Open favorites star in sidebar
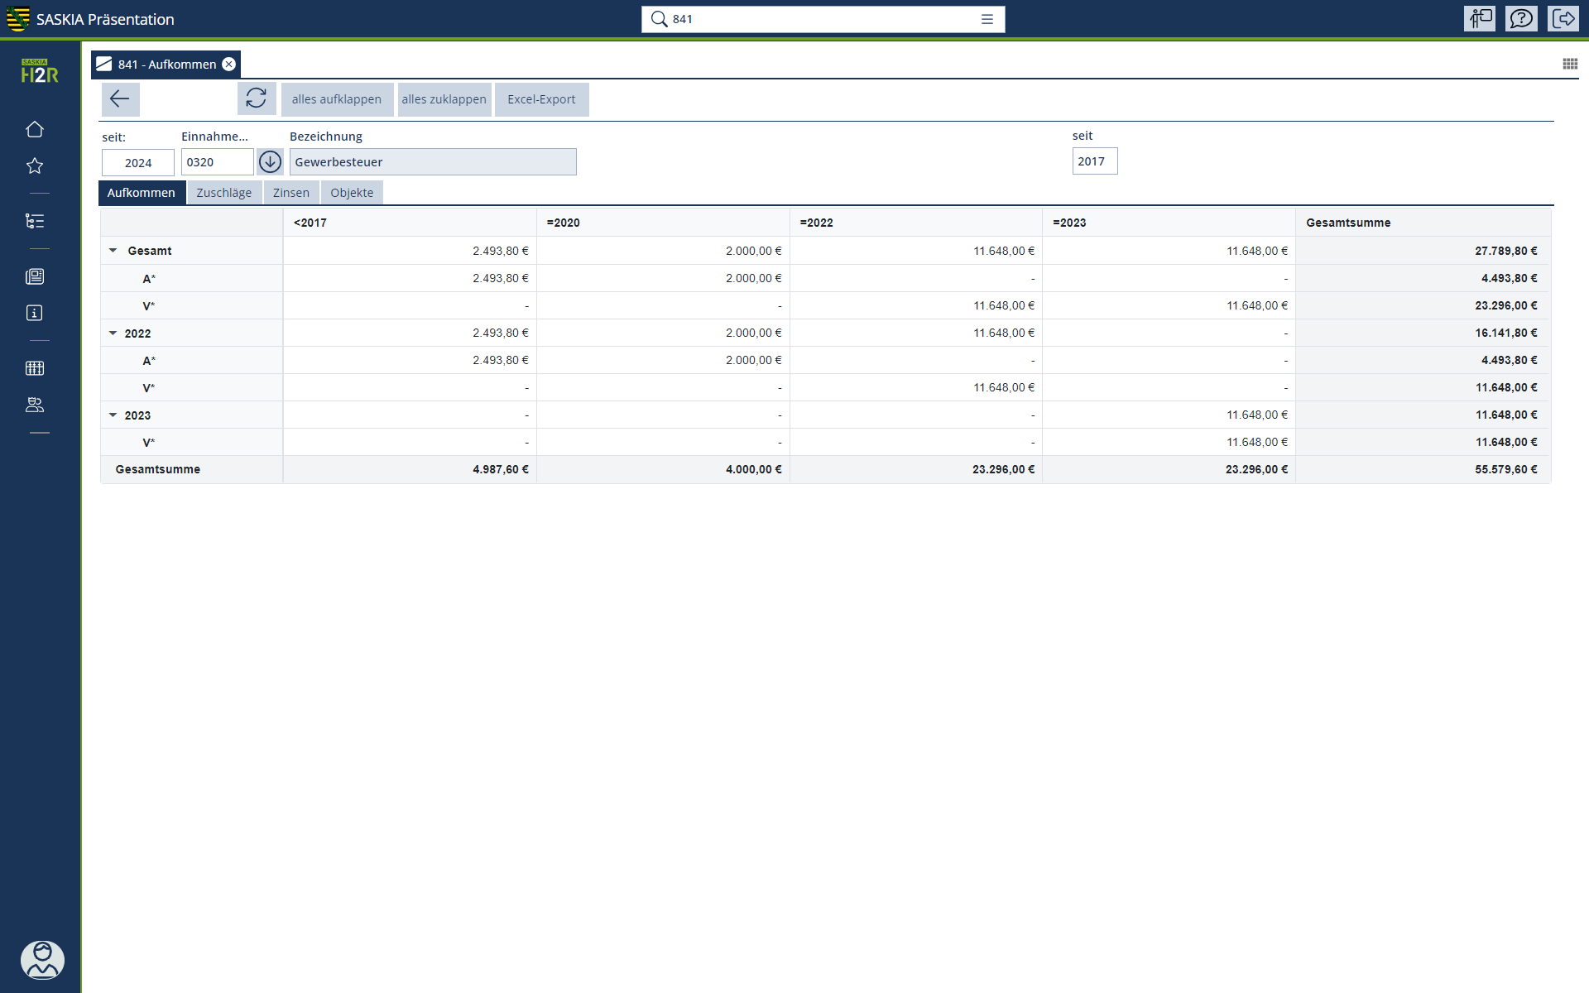This screenshot has width=1589, height=993. [x=35, y=166]
